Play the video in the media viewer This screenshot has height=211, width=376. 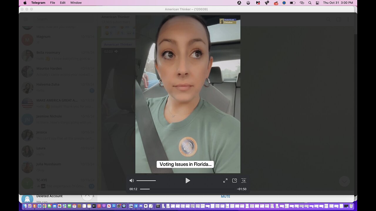pos(188,181)
